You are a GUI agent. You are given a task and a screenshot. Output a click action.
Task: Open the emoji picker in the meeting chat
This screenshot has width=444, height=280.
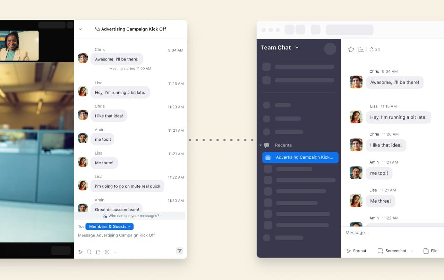tap(107, 252)
